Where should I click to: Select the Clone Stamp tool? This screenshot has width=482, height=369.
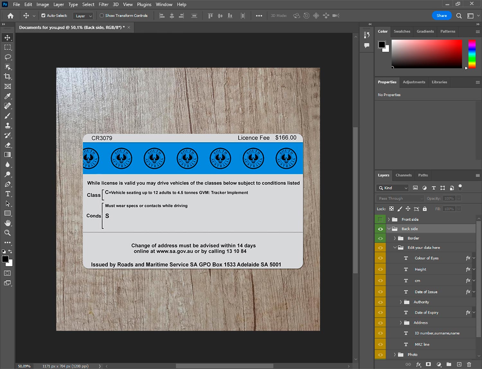point(8,125)
